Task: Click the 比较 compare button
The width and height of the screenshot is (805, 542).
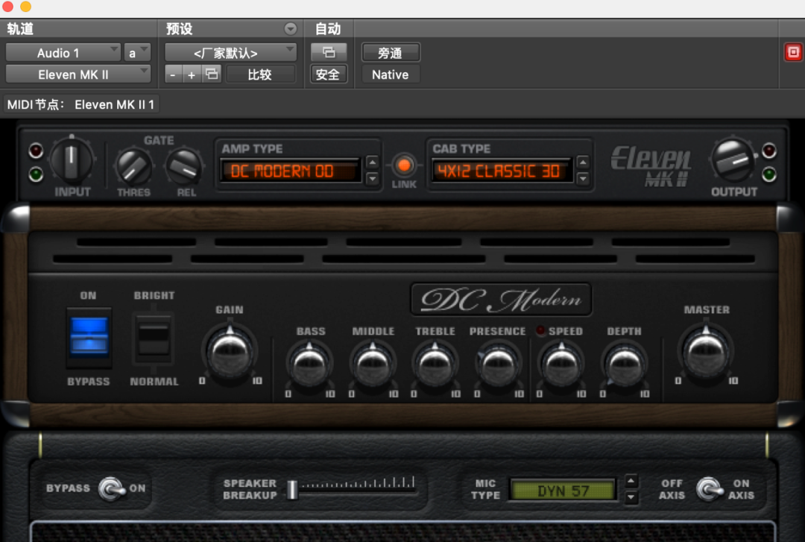Action: pos(260,75)
